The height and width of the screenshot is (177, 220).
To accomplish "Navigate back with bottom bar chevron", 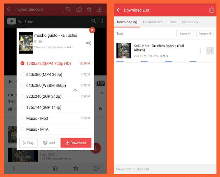I will [14, 168].
